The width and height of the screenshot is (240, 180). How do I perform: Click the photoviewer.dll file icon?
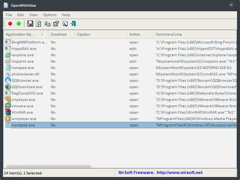(x=8, y=74)
